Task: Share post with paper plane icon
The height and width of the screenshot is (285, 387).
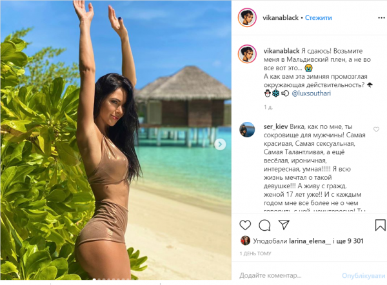Action: coord(284,225)
